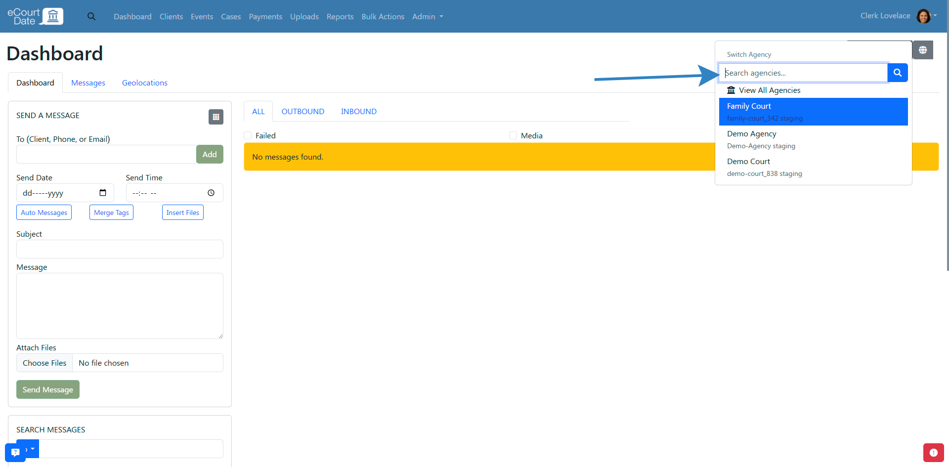Viewport: 949px width, 467px height.
Task: Click the globe icon near the top right
Action: [x=923, y=50]
